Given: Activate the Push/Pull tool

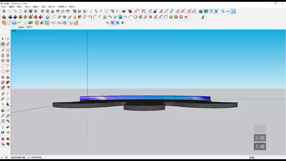Looking at the screenshot, I should pos(8,77).
